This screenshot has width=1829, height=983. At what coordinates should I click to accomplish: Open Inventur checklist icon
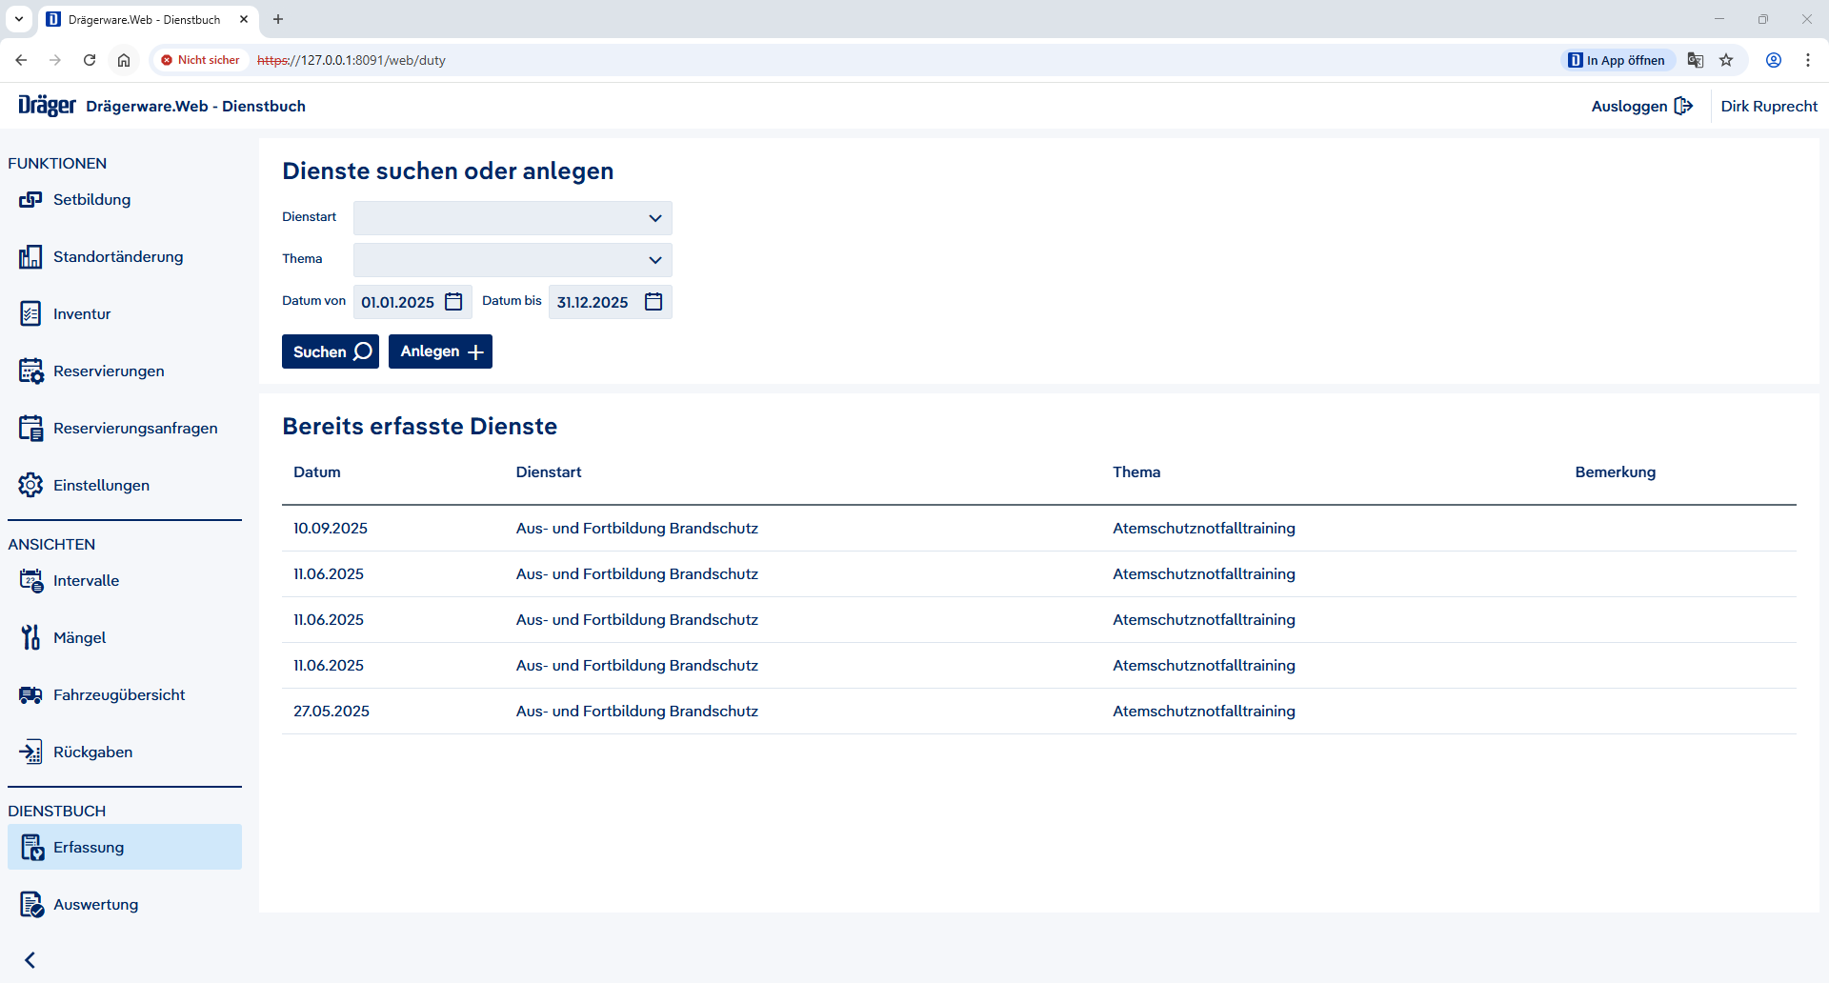click(x=30, y=314)
